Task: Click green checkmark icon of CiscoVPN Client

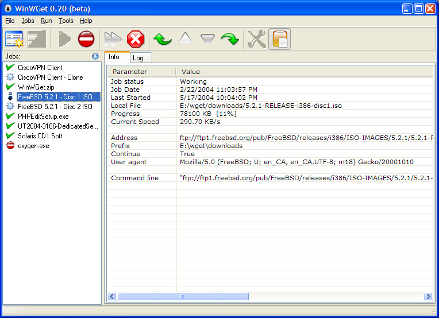Action: (x=10, y=67)
